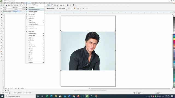The image size is (175, 98).
Task: Expand the Centerline Trace submenu
Action: coord(35,33)
